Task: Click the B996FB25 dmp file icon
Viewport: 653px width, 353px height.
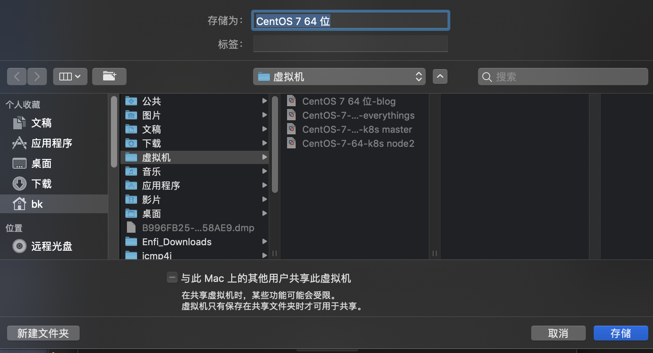Action: coord(131,227)
